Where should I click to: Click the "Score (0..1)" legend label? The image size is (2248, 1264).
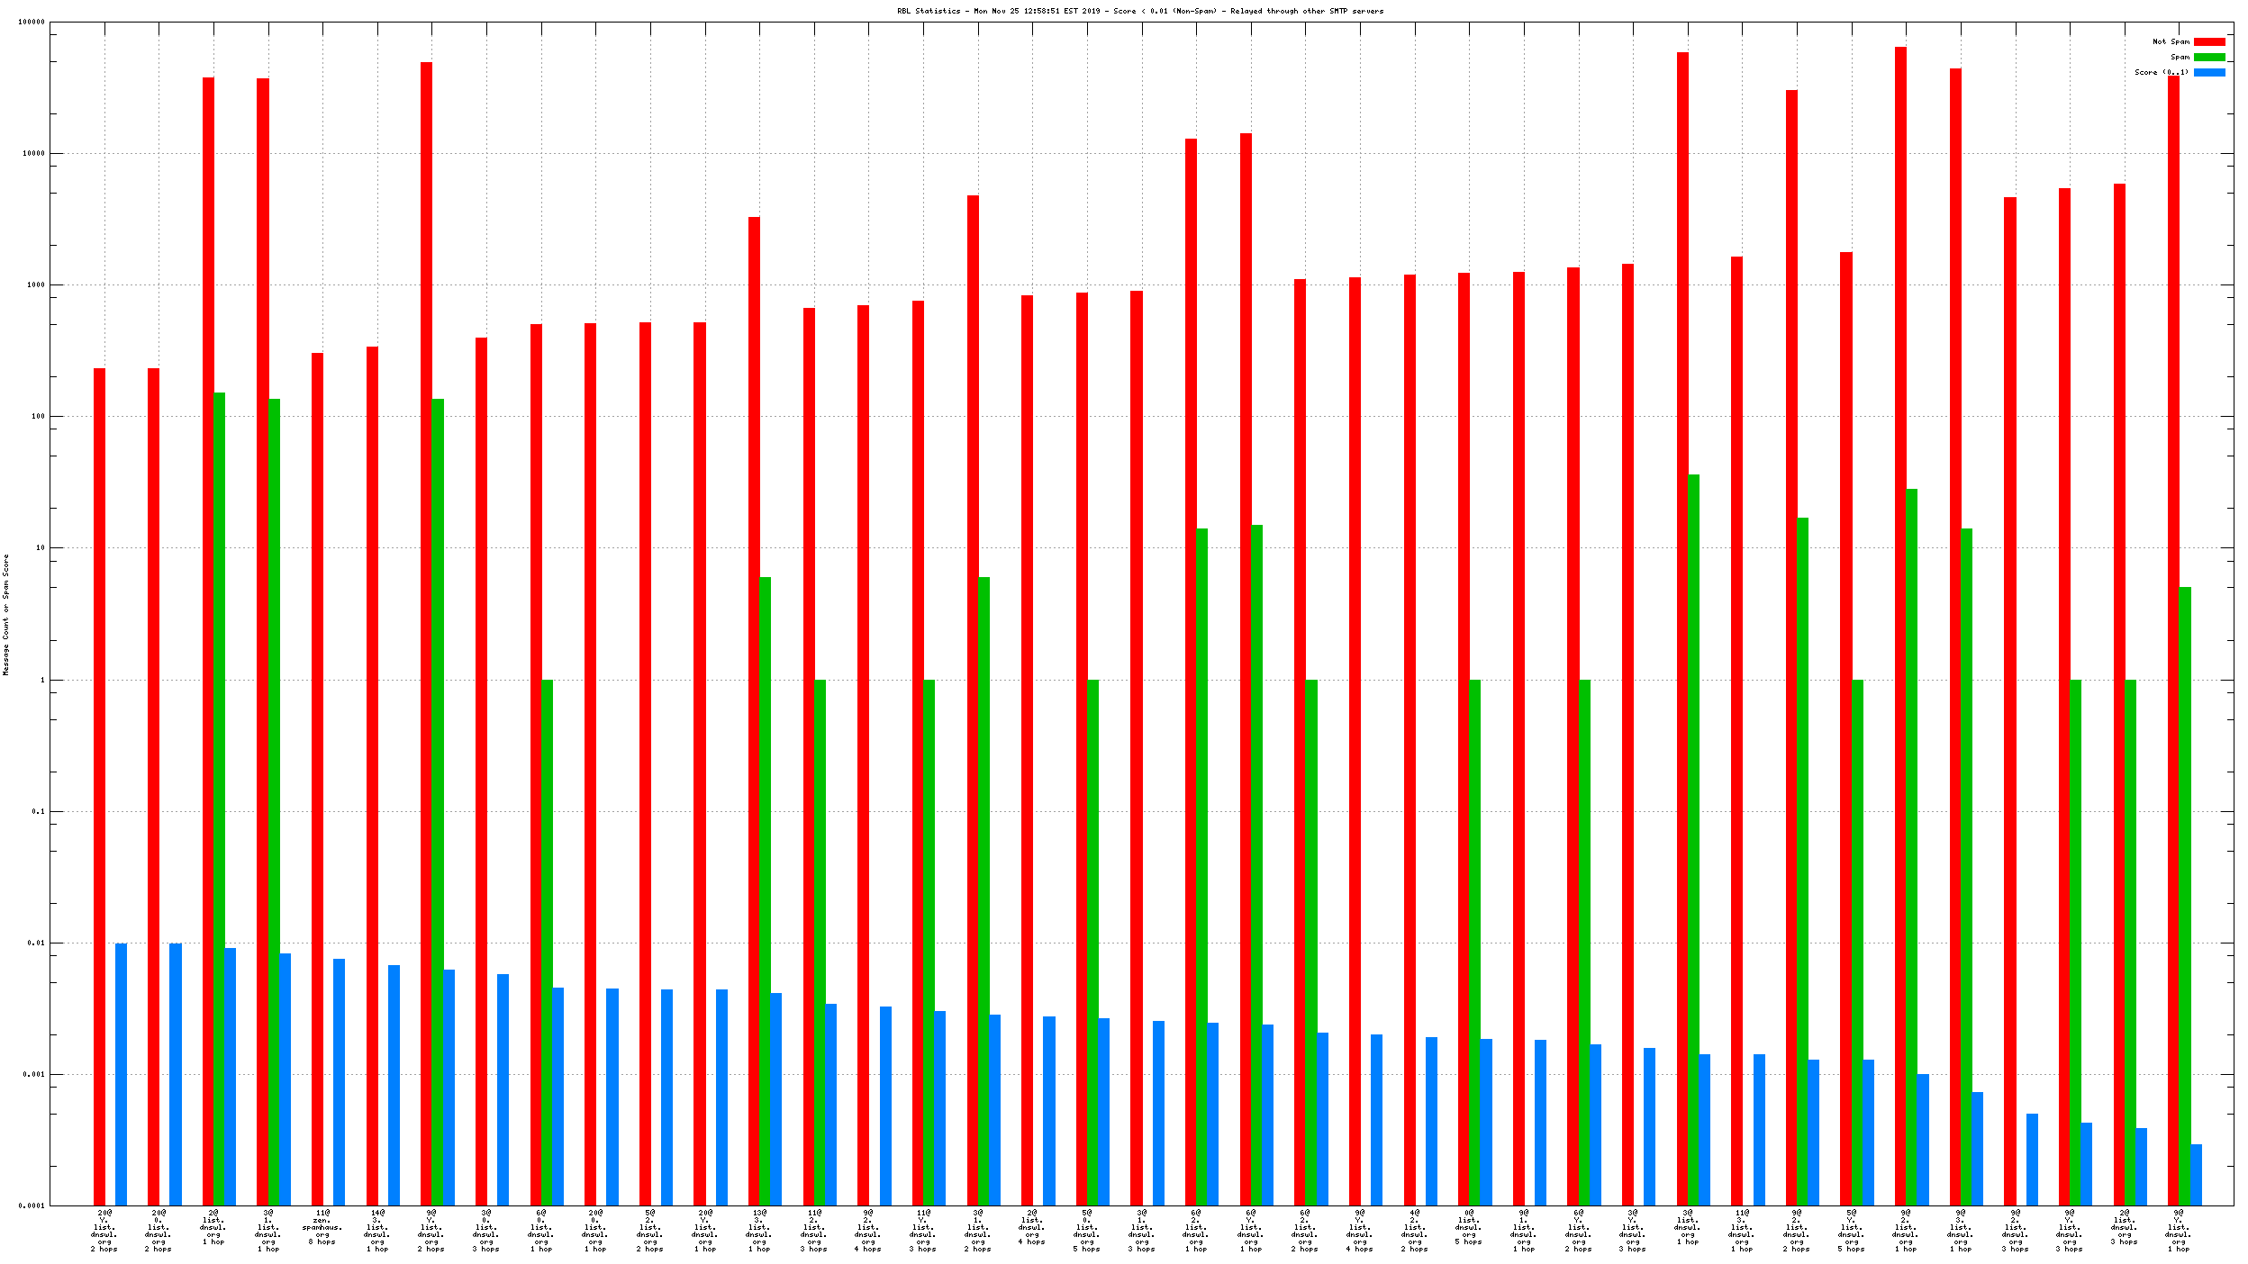[2161, 72]
